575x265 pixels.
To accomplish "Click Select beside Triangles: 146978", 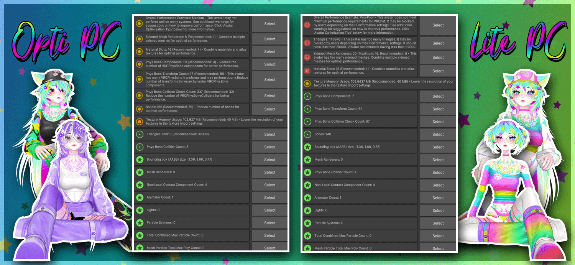I will (438, 43).
